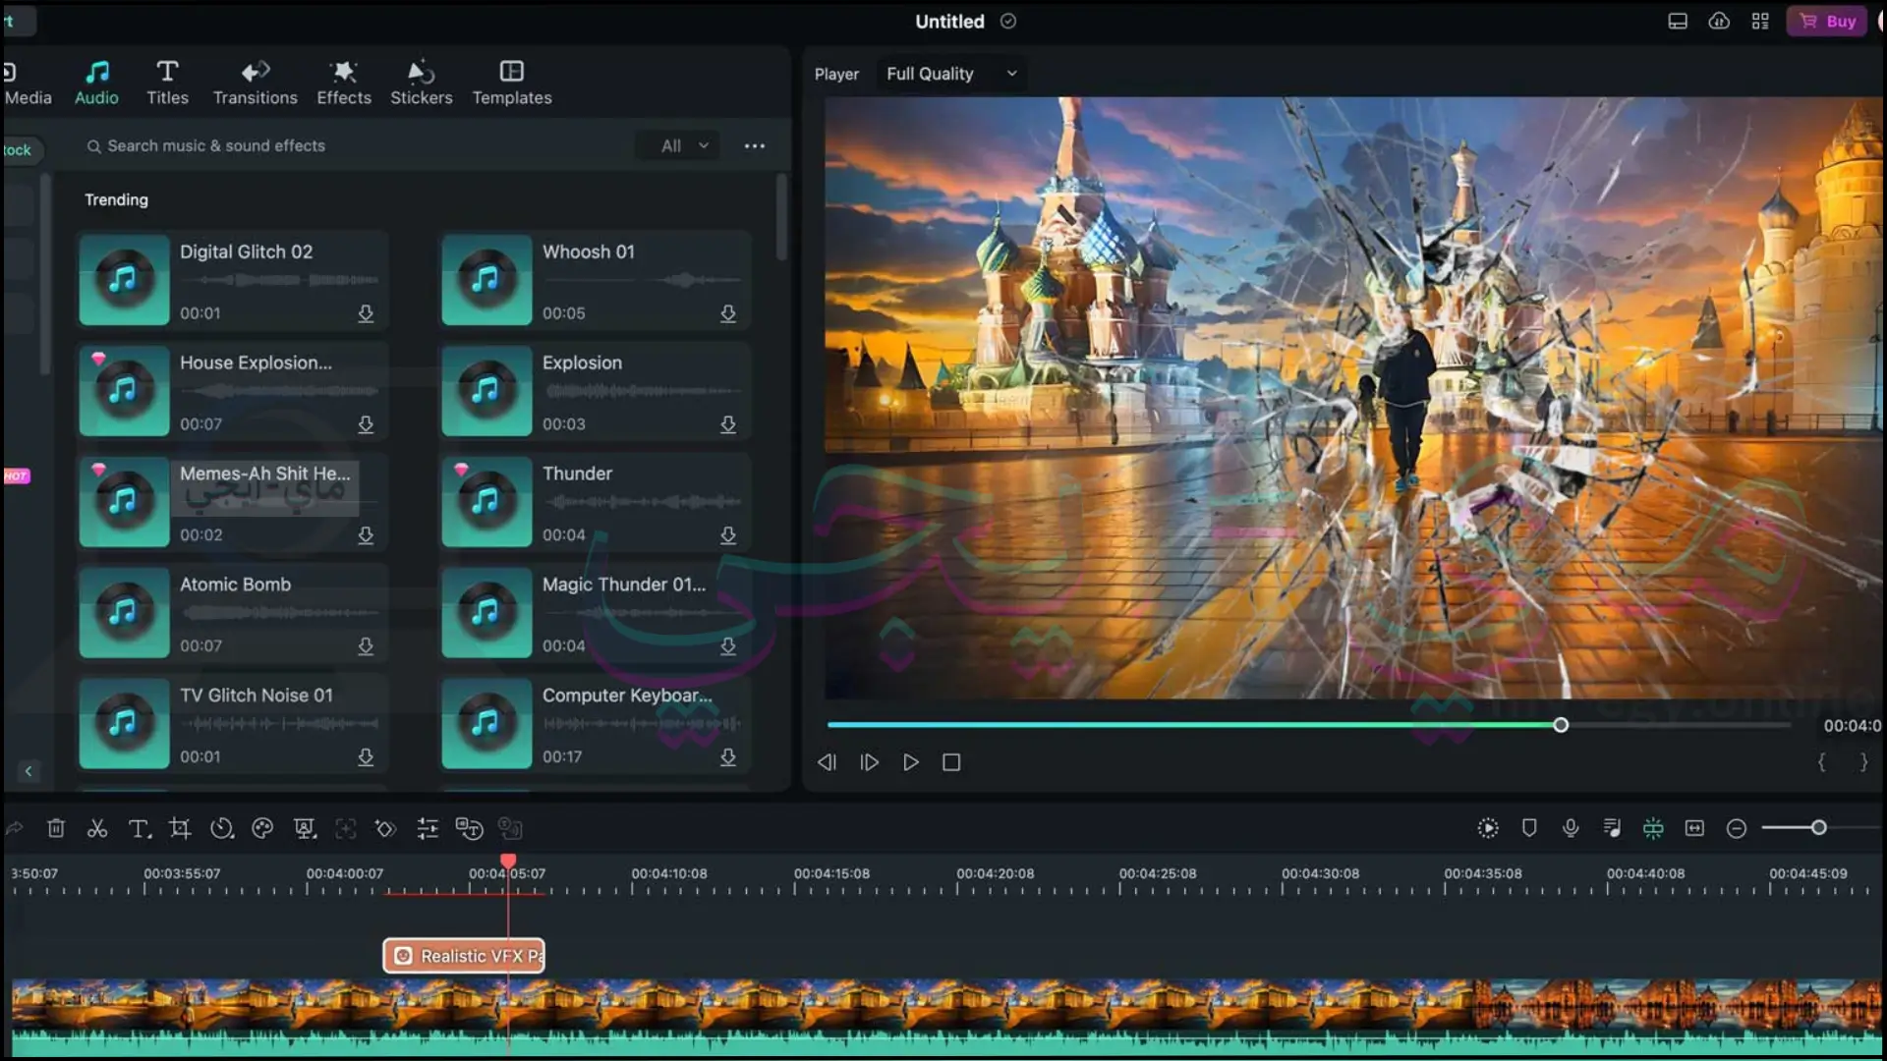
Task: Download the Atomic Bomb sound
Action: pyautogui.click(x=366, y=646)
